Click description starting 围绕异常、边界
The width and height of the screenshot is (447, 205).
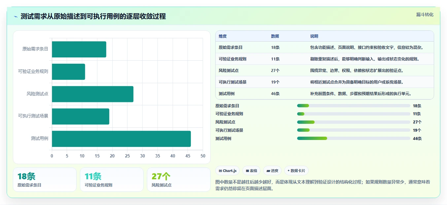point(357,71)
